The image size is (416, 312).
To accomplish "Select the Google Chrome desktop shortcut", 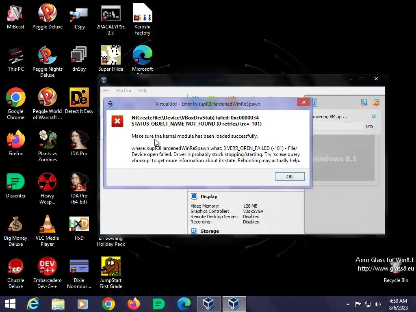I will 16,104.
